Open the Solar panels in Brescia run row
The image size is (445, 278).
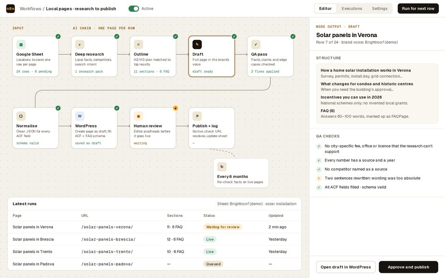click(x=154, y=239)
